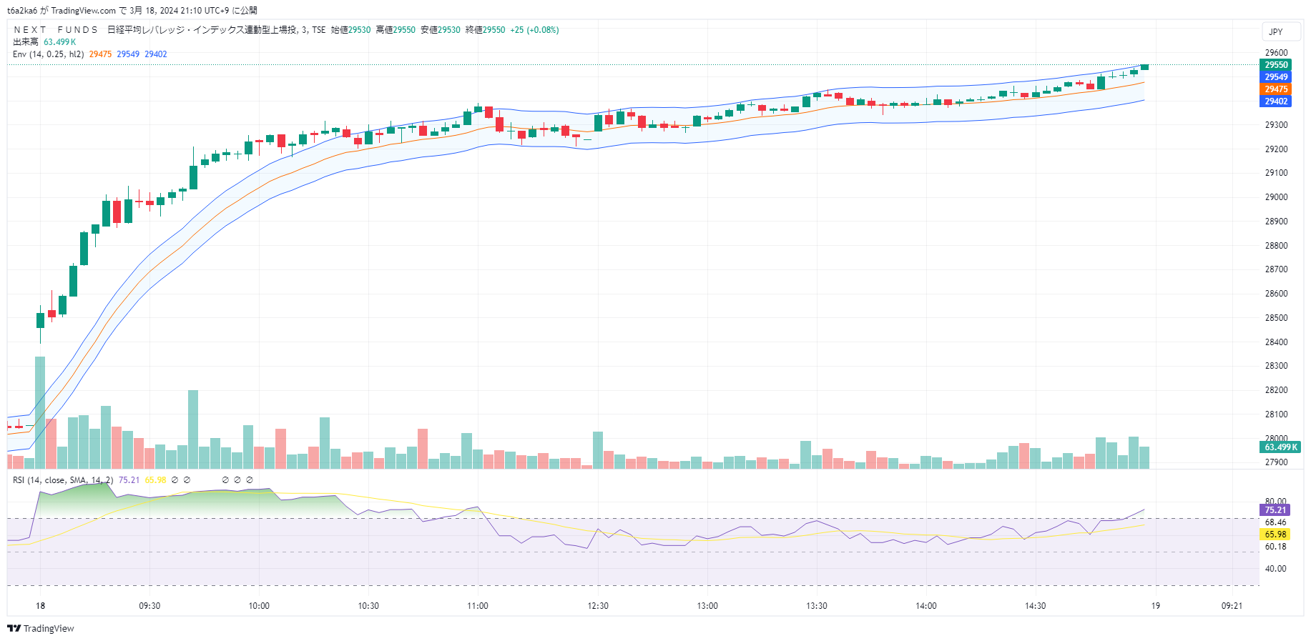Viewport: 1311px width, 641px height.
Task: Click the first null-value symbol in RSI legend
Action: pos(175,480)
